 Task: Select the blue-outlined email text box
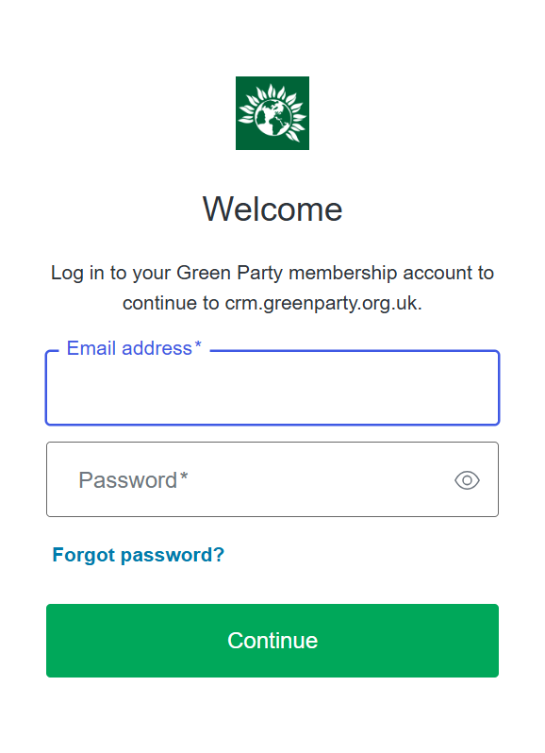point(272,388)
